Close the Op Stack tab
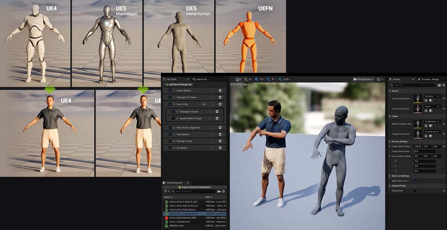The width and height of the screenshot is (447, 230). coord(188,79)
